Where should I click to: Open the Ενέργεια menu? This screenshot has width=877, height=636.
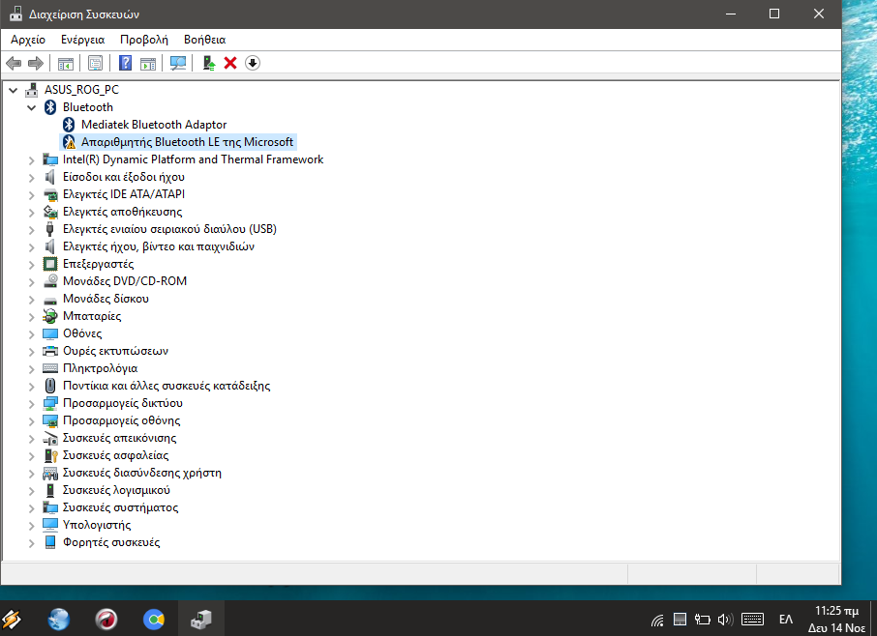[83, 40]
